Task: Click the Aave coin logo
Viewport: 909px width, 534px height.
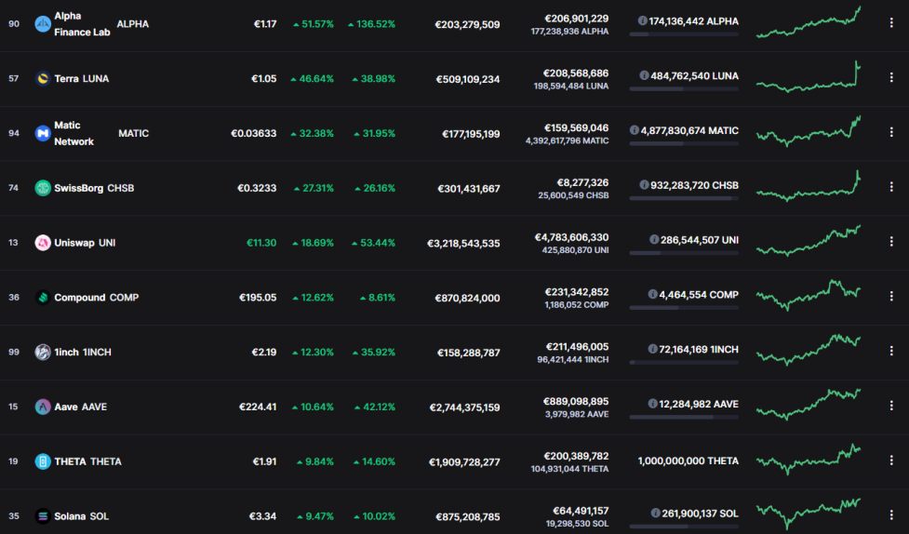Action: click(42, 407)
